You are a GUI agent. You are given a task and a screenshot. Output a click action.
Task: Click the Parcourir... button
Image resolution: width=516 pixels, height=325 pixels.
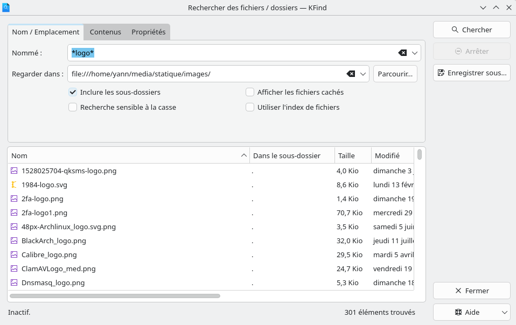(x=395, y=74)
